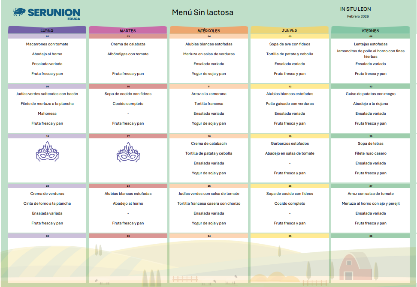Select the LUNES column header
This screenshot has height=287, width=417.
coord(47,30)
